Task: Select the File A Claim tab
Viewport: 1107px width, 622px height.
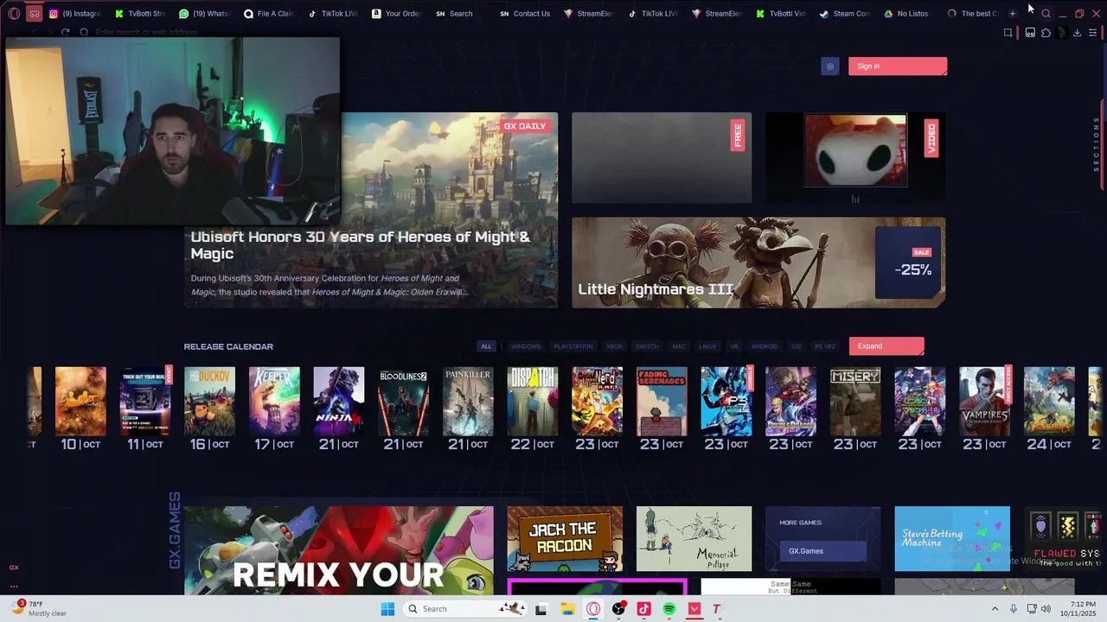Action: point(269,14)
